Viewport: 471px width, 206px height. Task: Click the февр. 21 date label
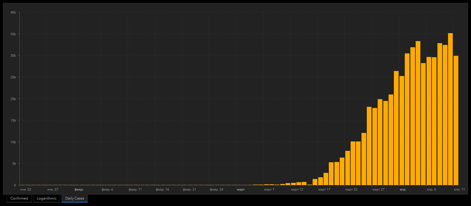[x=189, y=190]
